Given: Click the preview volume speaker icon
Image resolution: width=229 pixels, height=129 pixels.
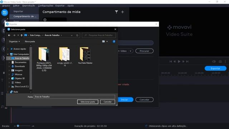Looking at the screenshot, I should tap(214, 61).
